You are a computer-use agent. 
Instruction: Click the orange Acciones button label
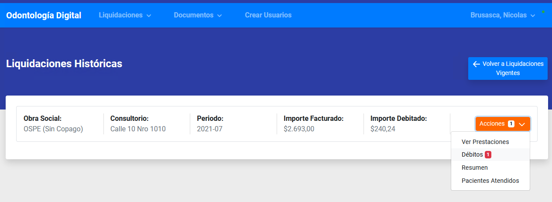click(492, 124)
